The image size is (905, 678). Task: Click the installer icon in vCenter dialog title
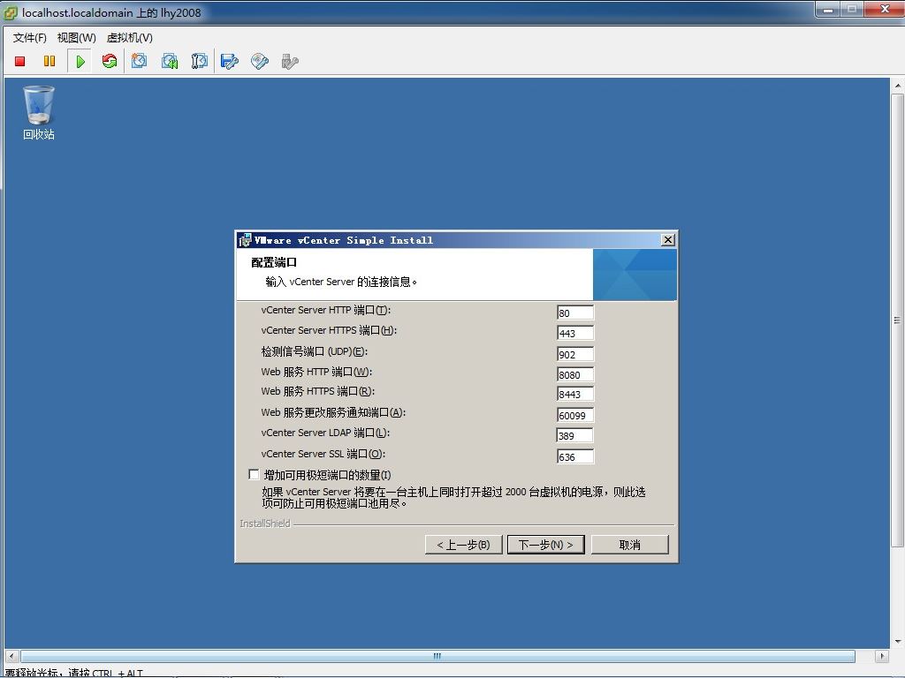[245, 240]
